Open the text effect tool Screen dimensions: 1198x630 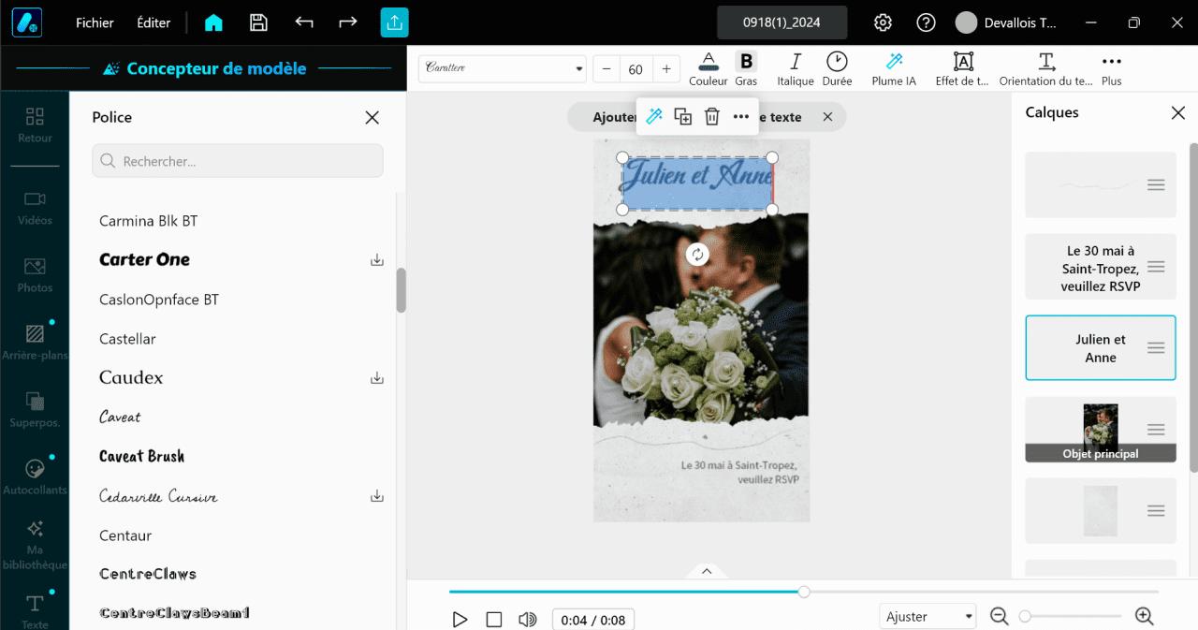click(962, 69)
